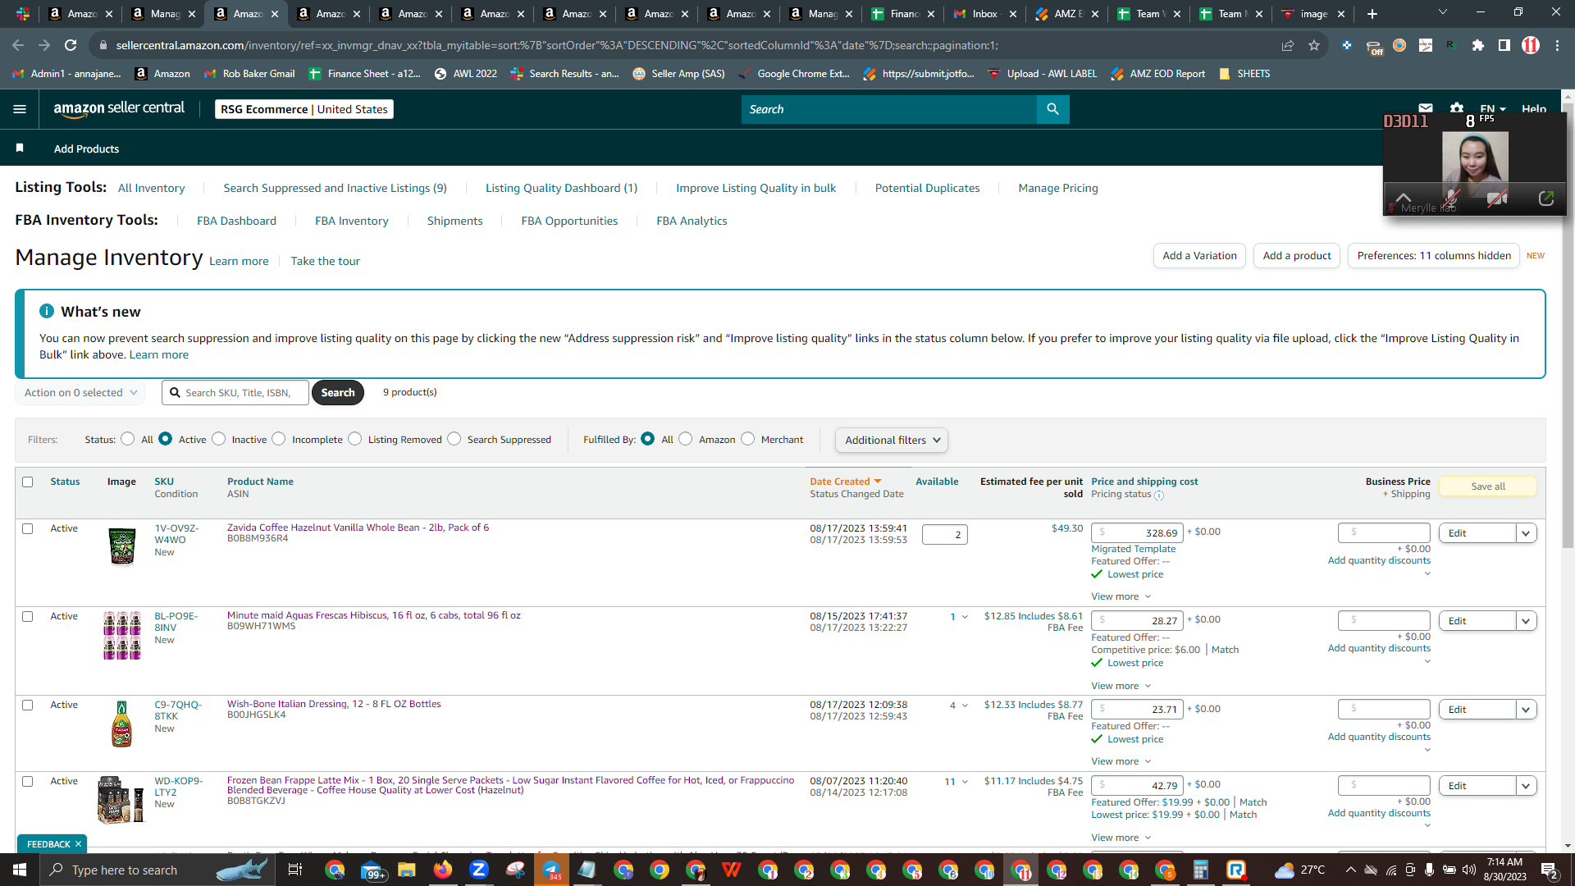Go back with the browser back arrow
This screenshot has height=886, width=1575.
tap(18, 45)
